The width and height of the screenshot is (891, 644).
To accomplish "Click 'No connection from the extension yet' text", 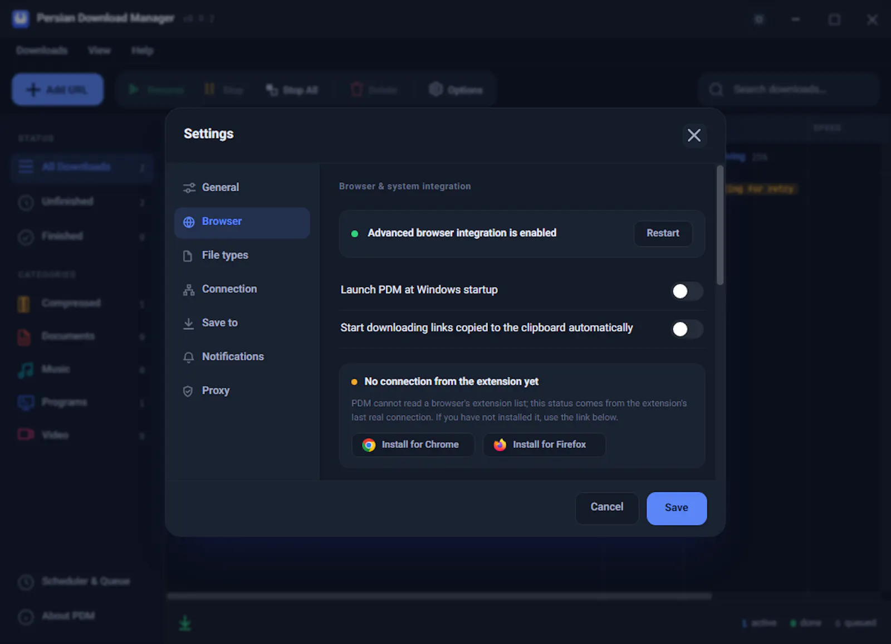I will [451, 382].
